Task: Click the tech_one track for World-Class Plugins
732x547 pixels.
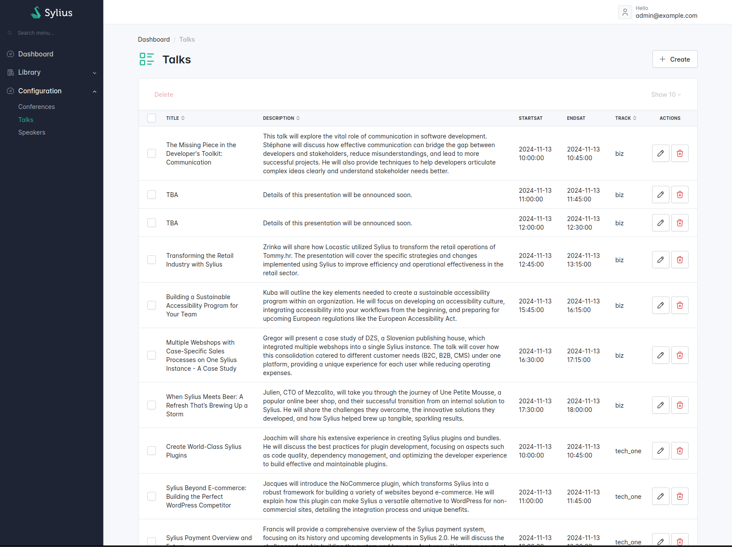Action: [x=628, y=451]
